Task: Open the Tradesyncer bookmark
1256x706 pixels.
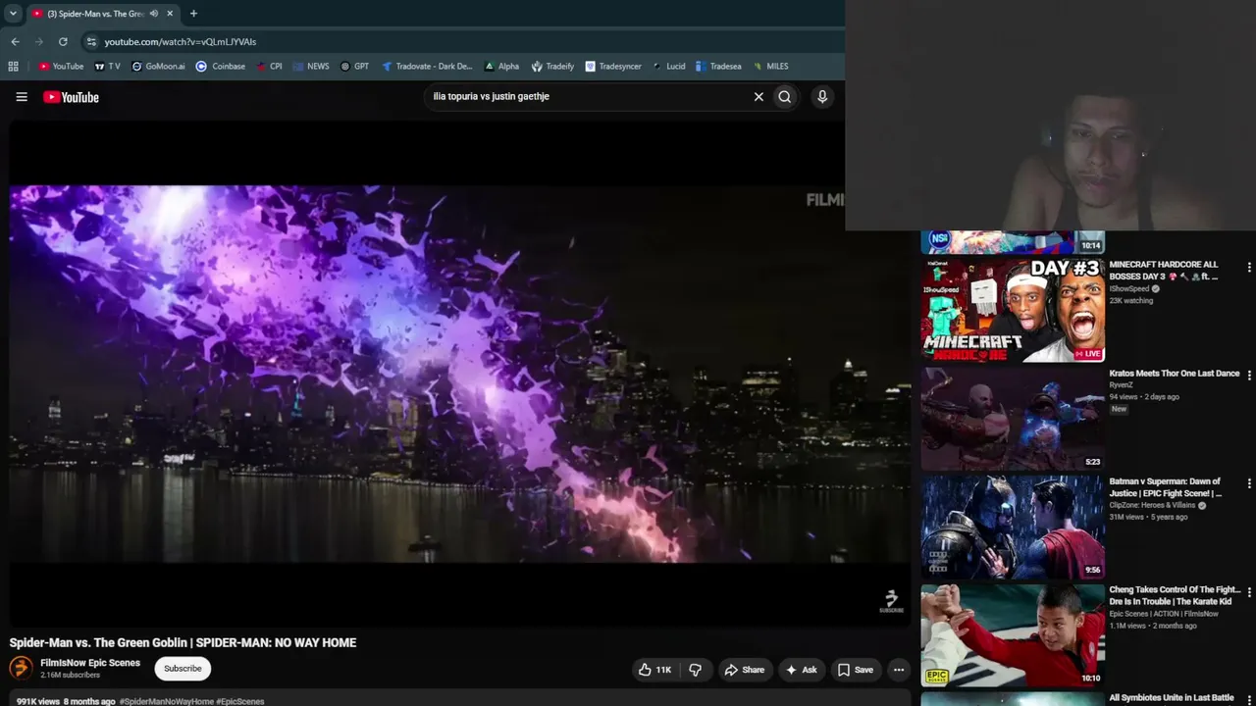Action: coord(613,67)
